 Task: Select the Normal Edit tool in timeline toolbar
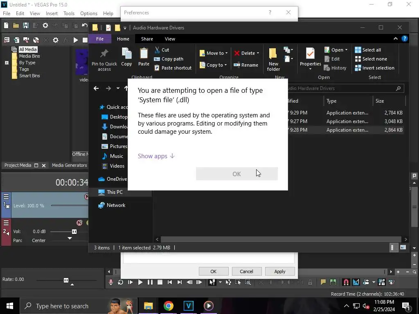[x=212, y=282]
